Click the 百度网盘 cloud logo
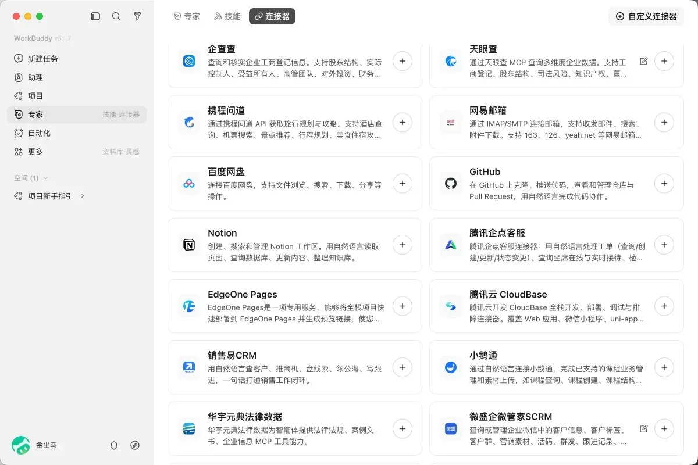 (x=189, y=184)
